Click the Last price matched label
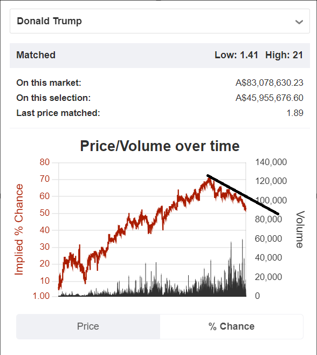Viewport: 317px width, 355px height. (x=58, y=113)
